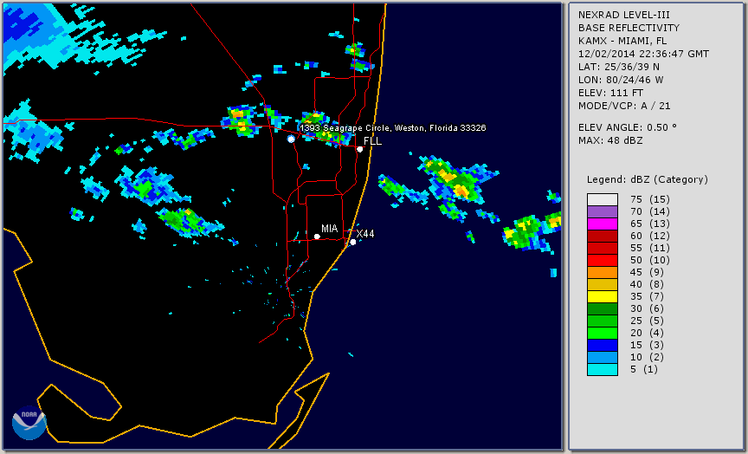Select the 70 dBZ purple legend swatch
Screen dimensions: 748x454
603,211
